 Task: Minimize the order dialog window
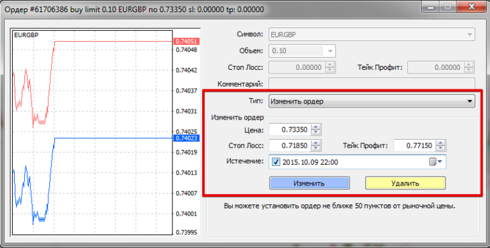tap(430, 7)
